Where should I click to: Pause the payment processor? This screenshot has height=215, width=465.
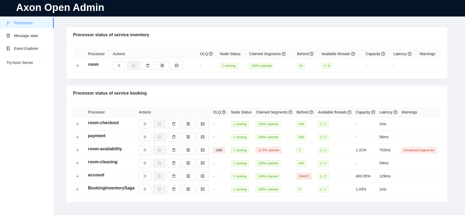145,137
